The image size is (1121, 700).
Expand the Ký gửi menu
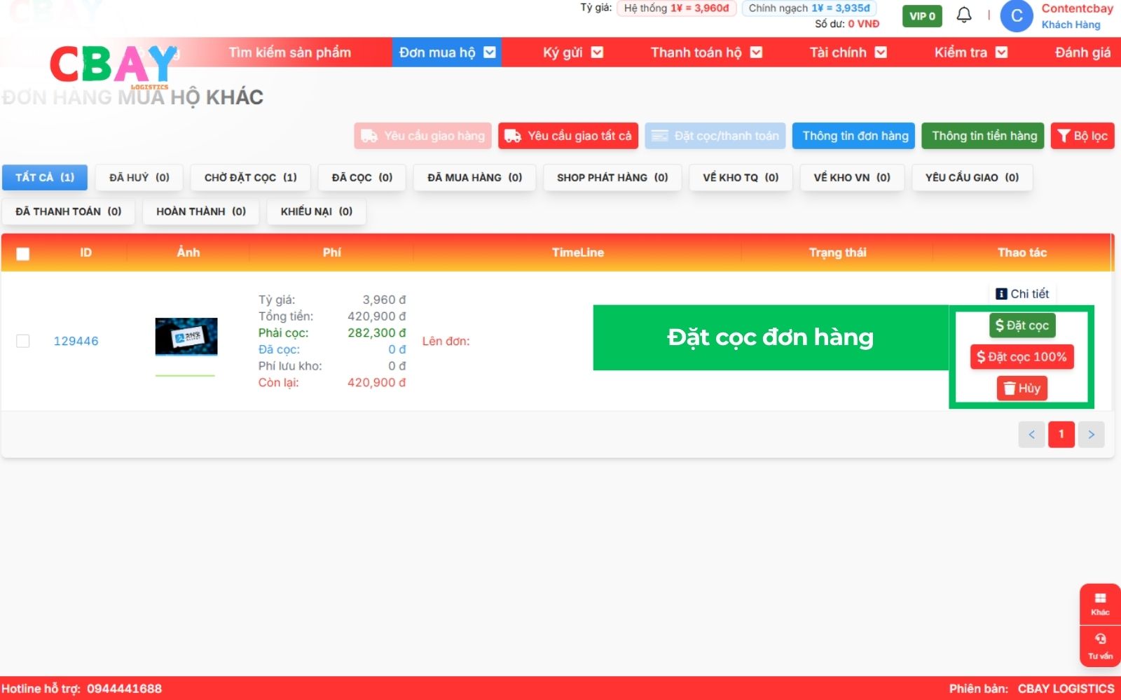tap(573, 52)
